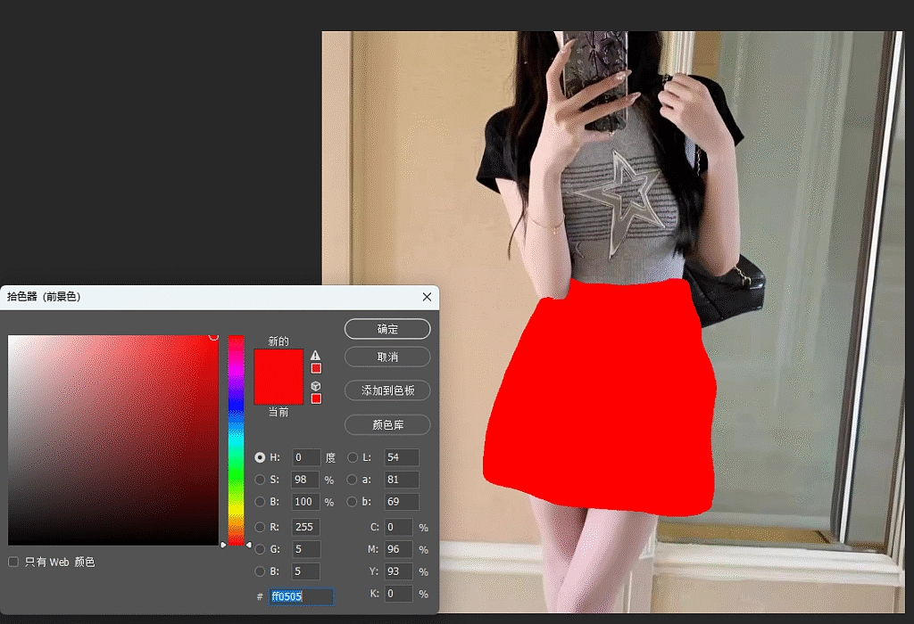The height and width of the screenshot is (624, 914).
Task: Select the brightness B radio button
Action: pyautogui.click(x=260, y=502)
